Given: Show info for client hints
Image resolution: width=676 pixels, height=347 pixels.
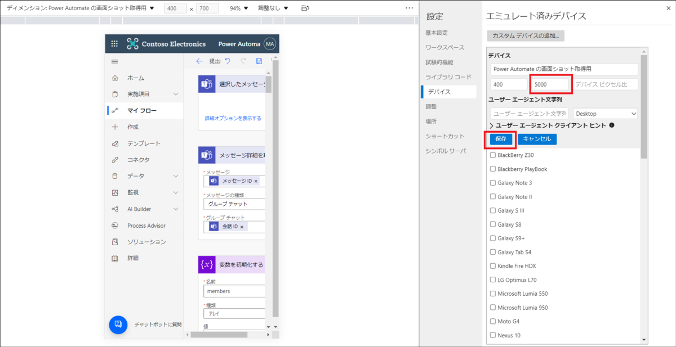Looking at the screenshot, I should tap(612, 125).
